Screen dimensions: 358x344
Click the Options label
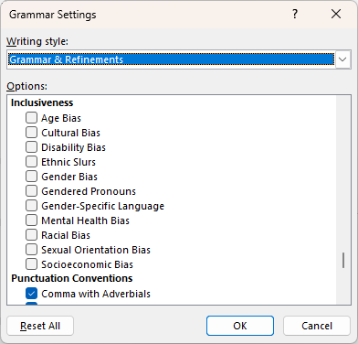(x=27, y=86)
